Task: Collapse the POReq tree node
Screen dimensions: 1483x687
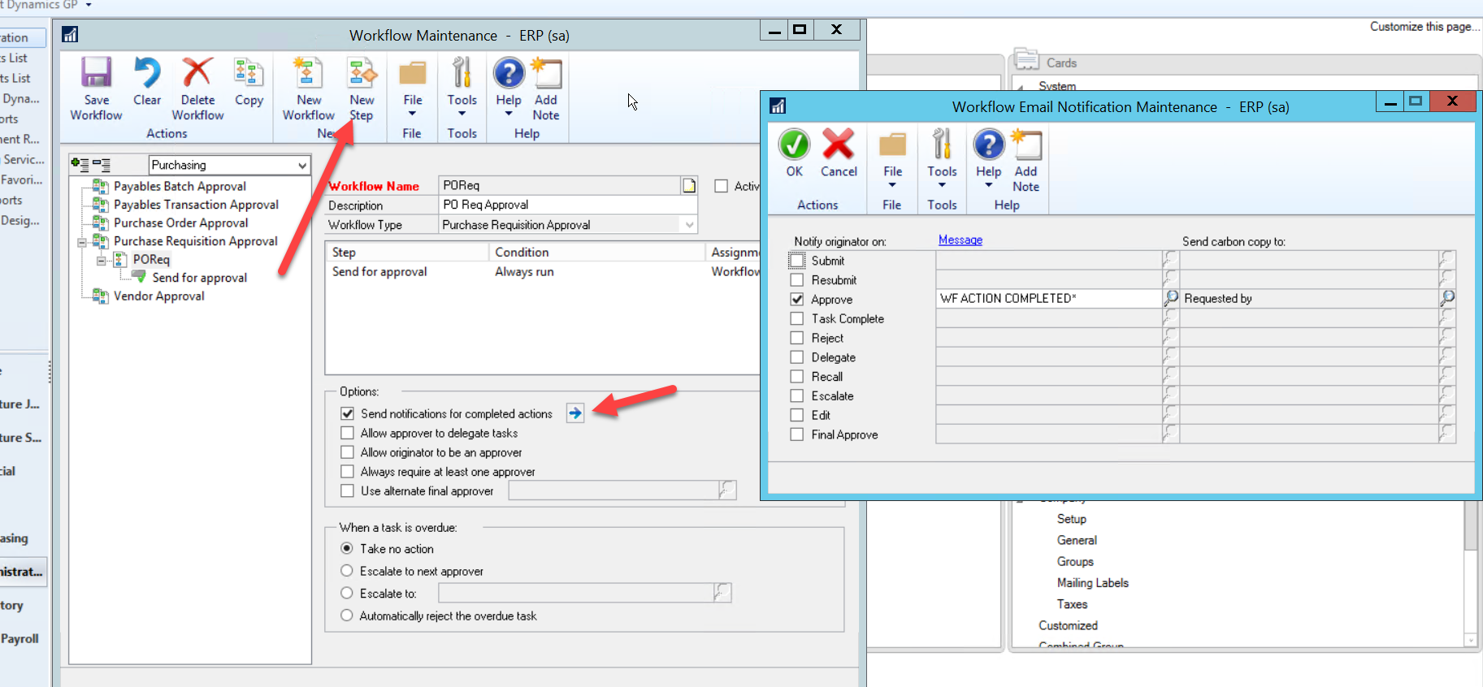Action: click(x=101, y=261)
